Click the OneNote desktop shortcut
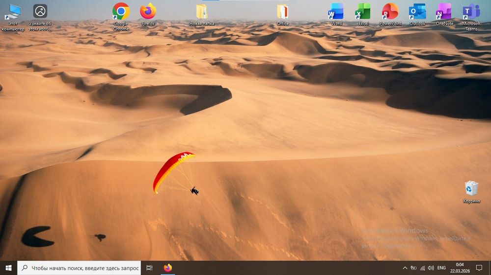 click(444, 14)
